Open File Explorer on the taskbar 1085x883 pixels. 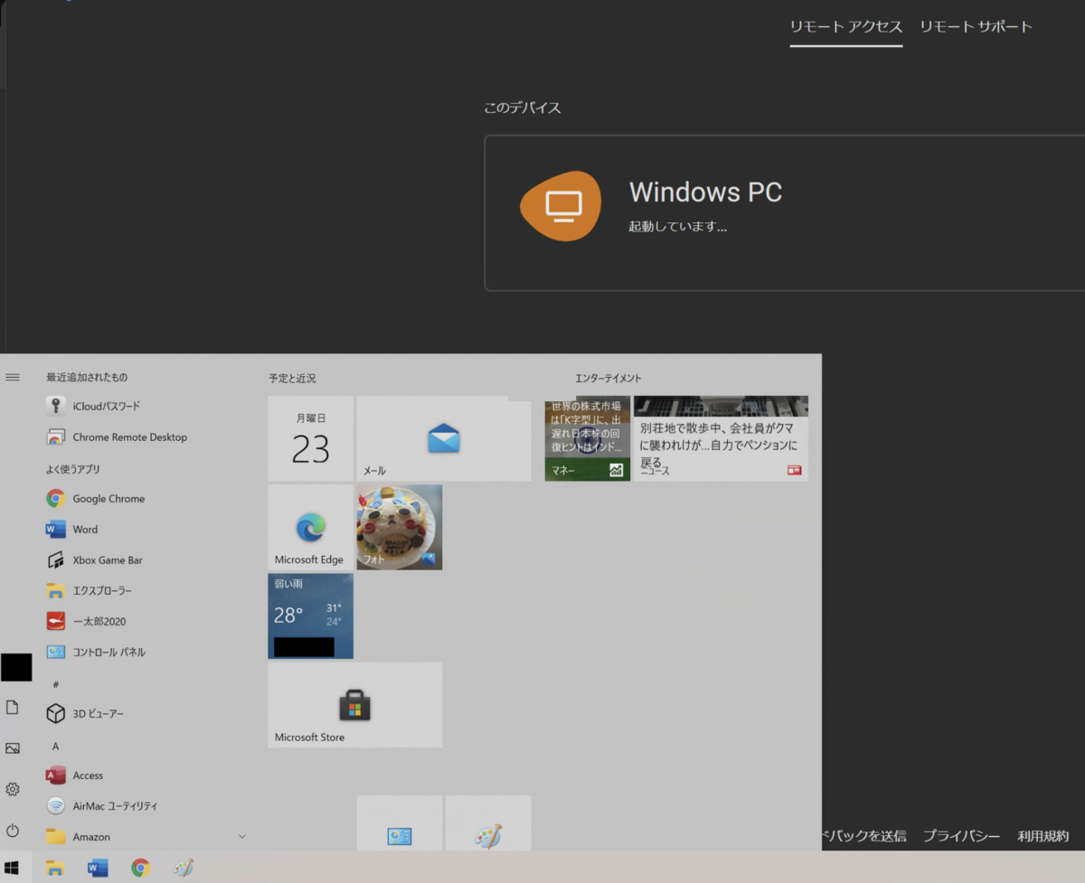click(55, 869)
